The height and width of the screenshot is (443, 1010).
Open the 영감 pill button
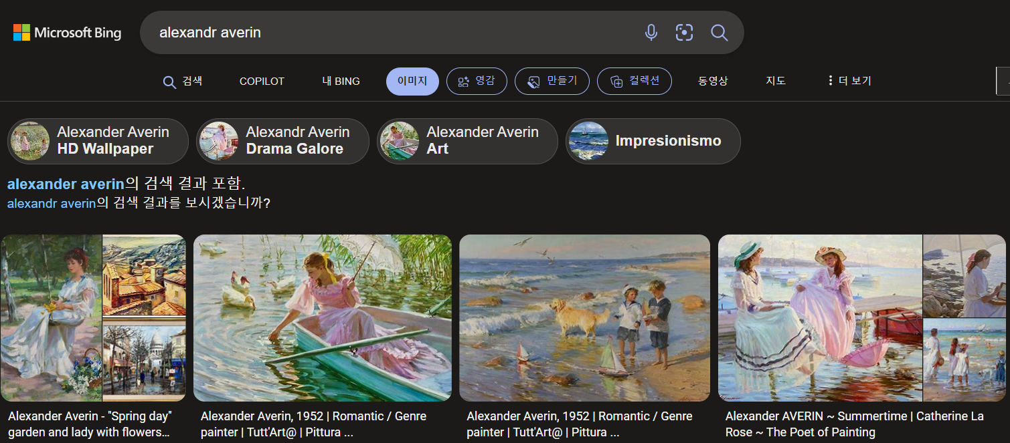(477, 82)
